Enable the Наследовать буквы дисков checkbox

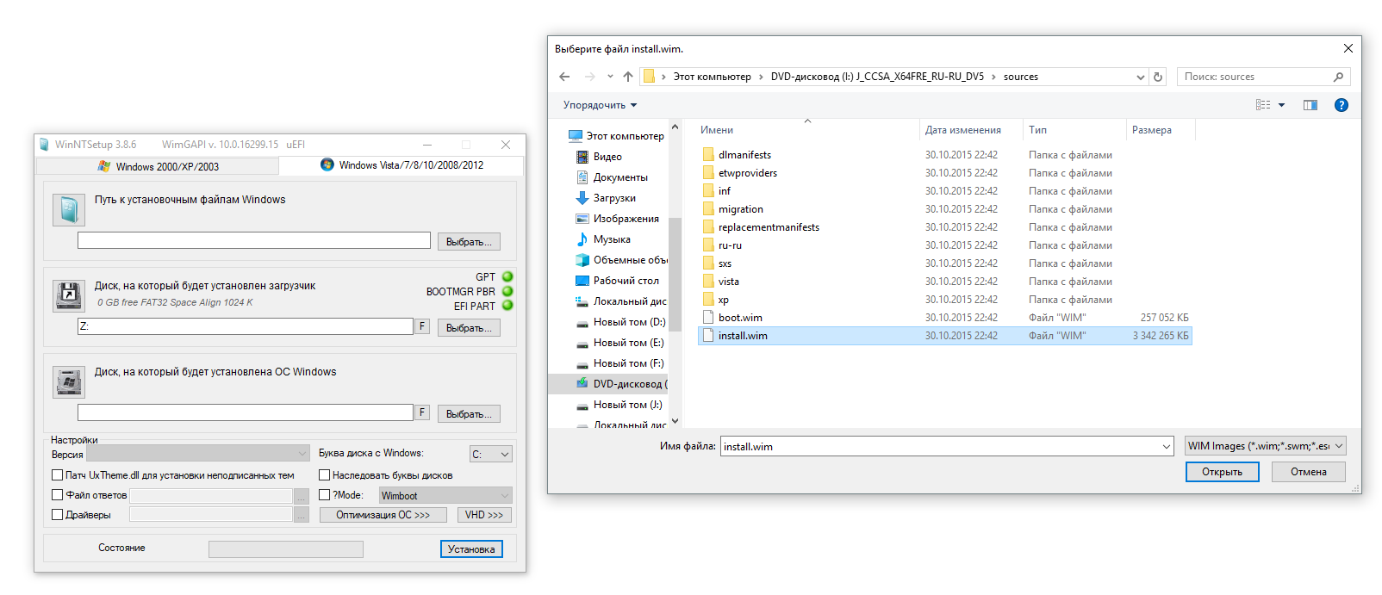coord(325,475)
